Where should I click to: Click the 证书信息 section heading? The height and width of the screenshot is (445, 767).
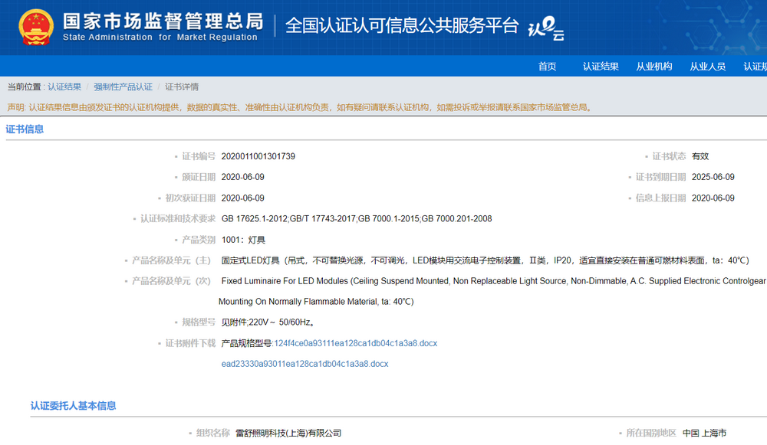(x=25, y=129)
